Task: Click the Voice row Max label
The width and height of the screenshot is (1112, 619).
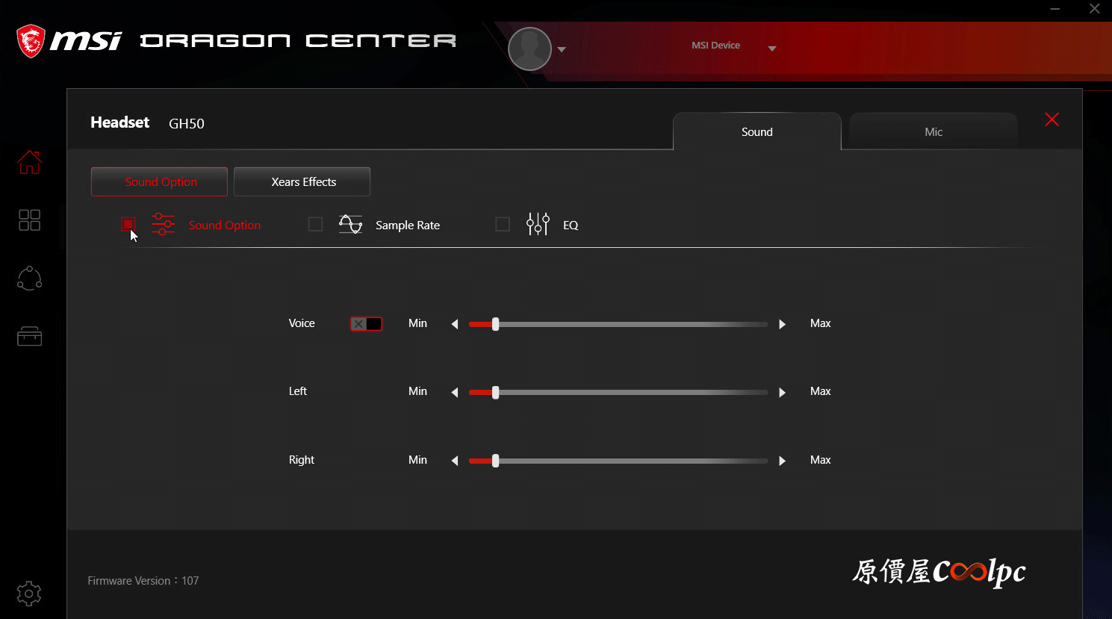Action: [821, 323]
